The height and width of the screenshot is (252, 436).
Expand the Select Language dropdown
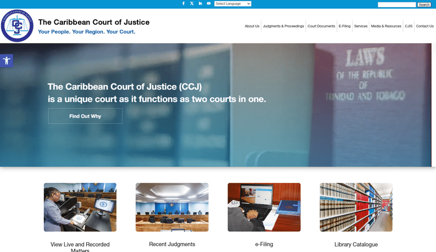pyautogui.click(x=233, y=4)
